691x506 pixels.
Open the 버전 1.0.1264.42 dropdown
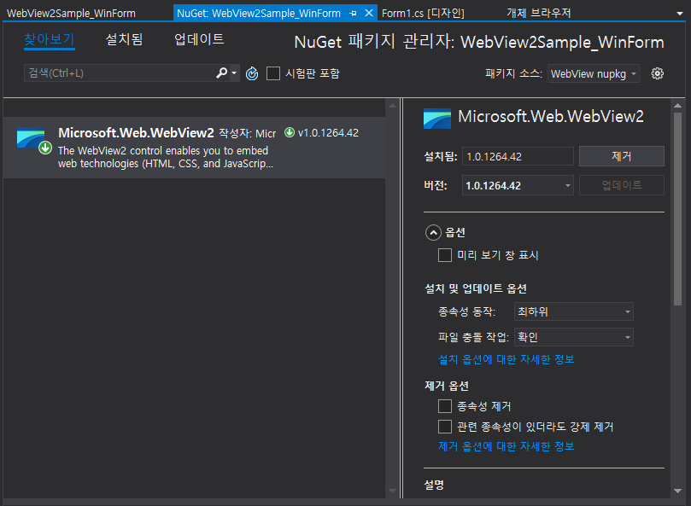(x=518, y=185)
